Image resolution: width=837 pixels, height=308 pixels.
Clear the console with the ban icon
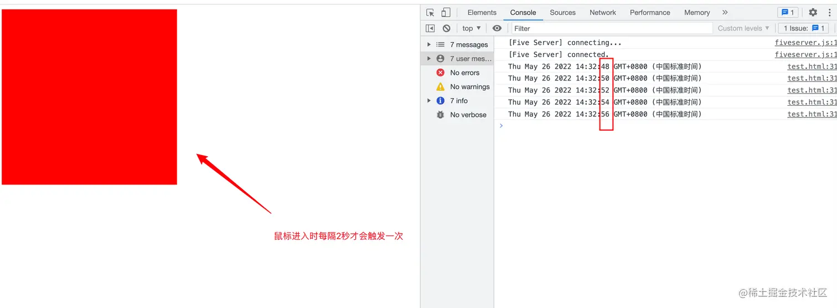[447, 28]
